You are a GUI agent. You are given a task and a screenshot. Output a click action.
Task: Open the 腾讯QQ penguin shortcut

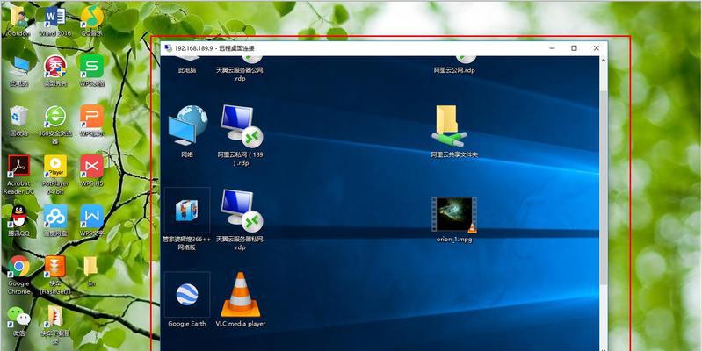(x=18, y=217)
